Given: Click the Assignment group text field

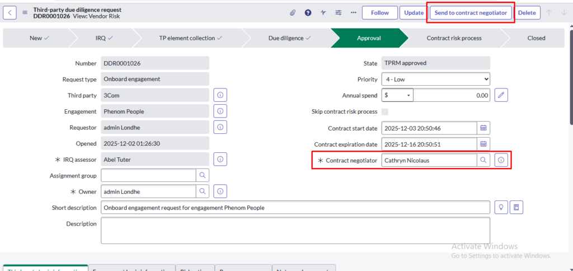Looking at the screenshot, I should 148,176.
